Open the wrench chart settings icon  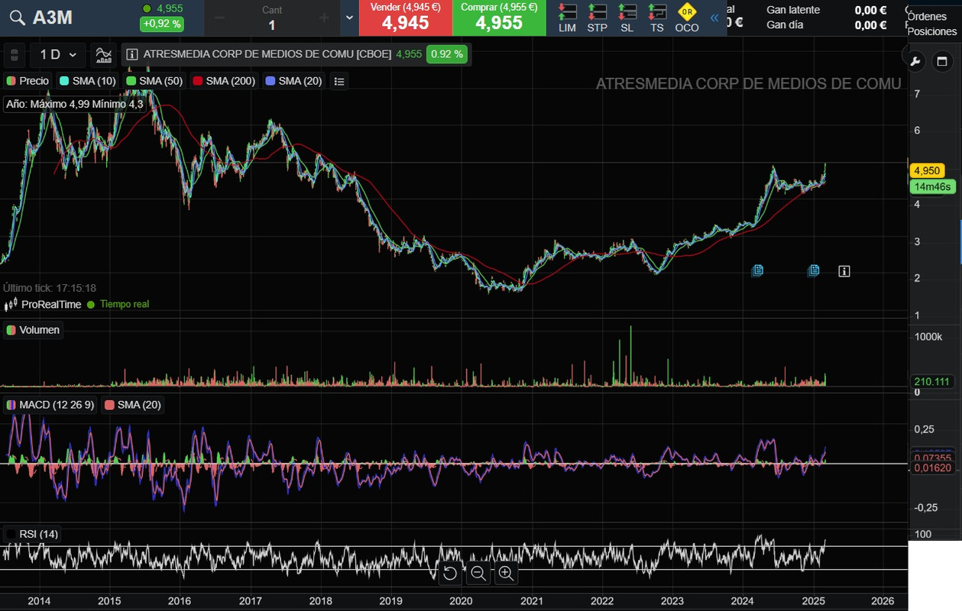point(915,61)
